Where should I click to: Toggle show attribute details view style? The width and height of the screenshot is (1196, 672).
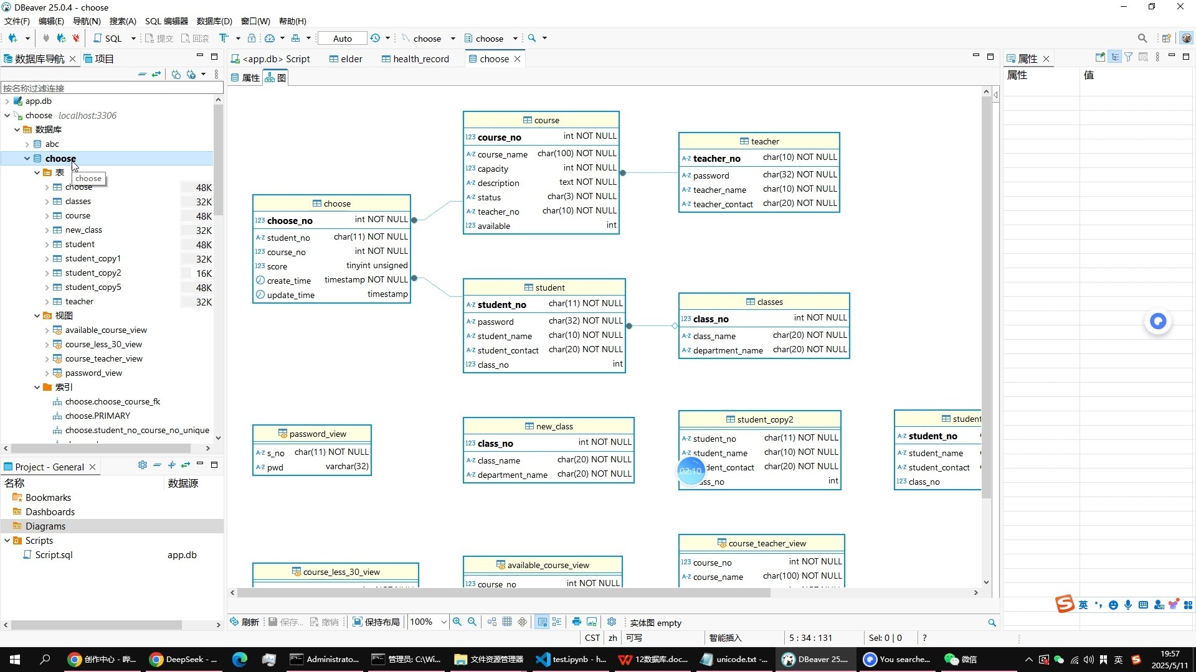point(542,622)
